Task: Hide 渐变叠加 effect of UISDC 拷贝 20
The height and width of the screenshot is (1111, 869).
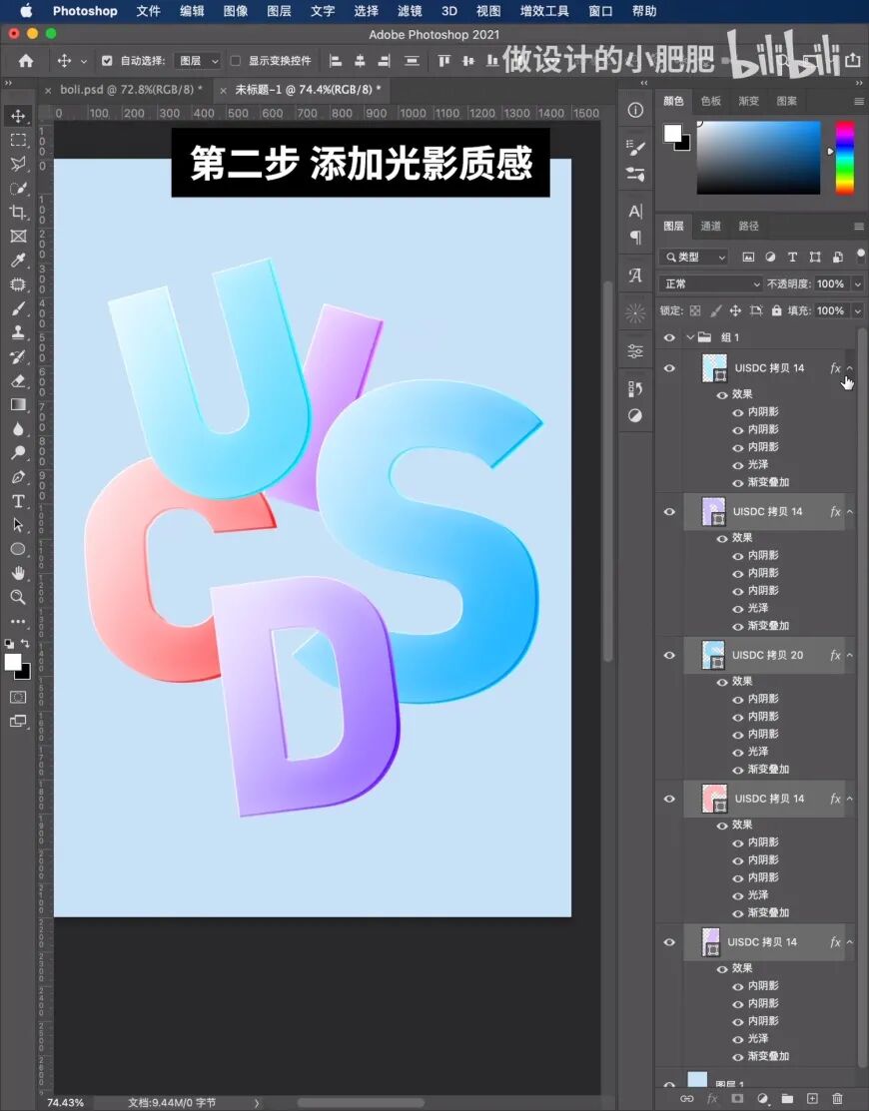Action: click(738, 770)
